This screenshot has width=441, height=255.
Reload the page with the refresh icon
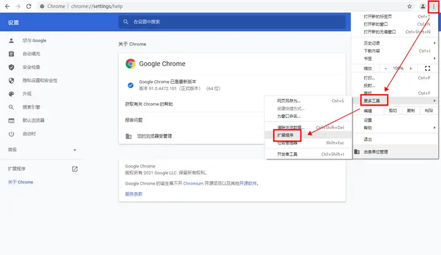[x=29, y=6]
